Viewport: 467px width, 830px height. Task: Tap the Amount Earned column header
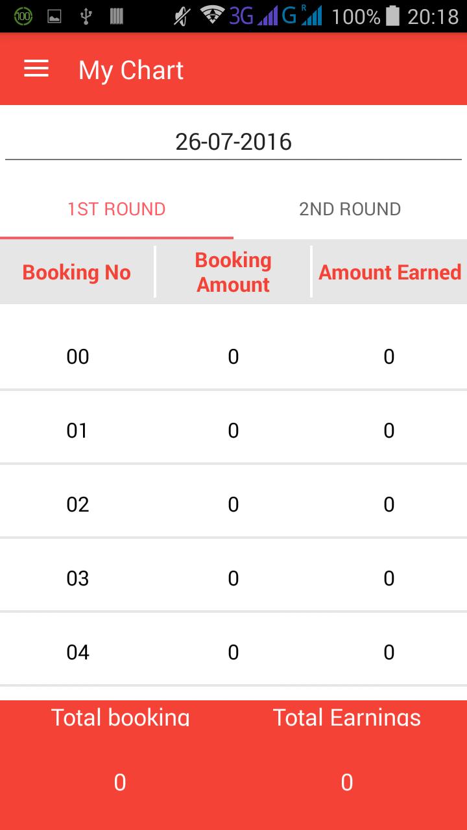pos(390,272)
